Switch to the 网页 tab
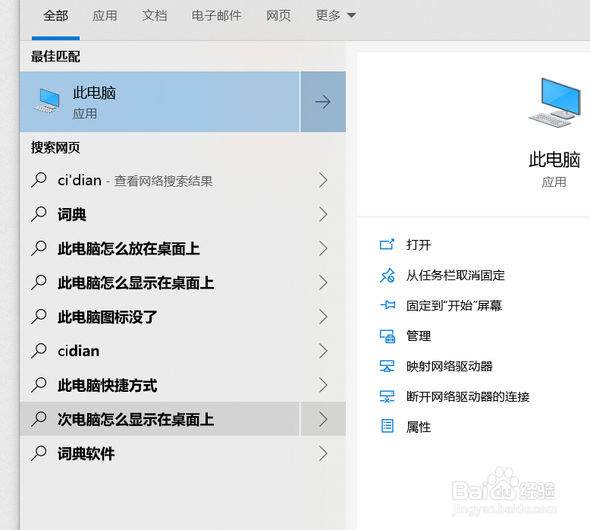Image resolution: width=590 pixels, height=530 pixels. [x=278, y=16]
